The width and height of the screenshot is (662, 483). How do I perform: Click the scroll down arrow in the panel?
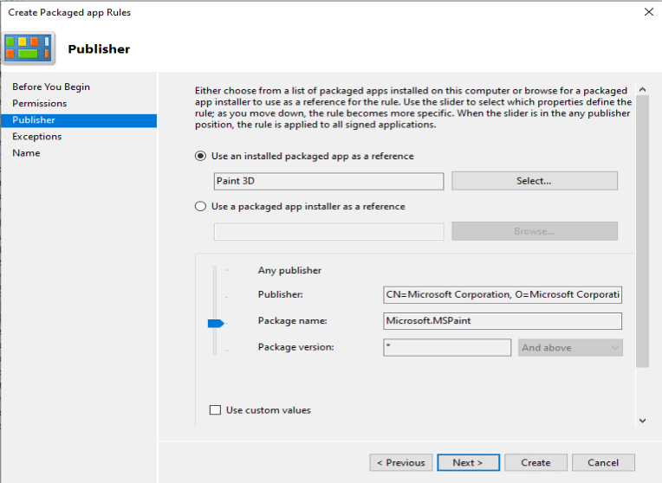click(643, 421)
